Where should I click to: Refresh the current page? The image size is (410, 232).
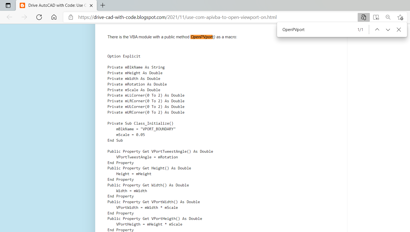pyautogui.click(x=39, y=17)
